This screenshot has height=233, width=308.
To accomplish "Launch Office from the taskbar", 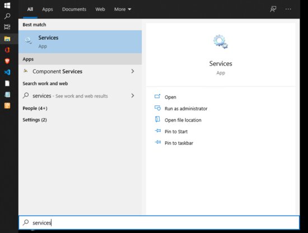I will [x=7, y=50].
